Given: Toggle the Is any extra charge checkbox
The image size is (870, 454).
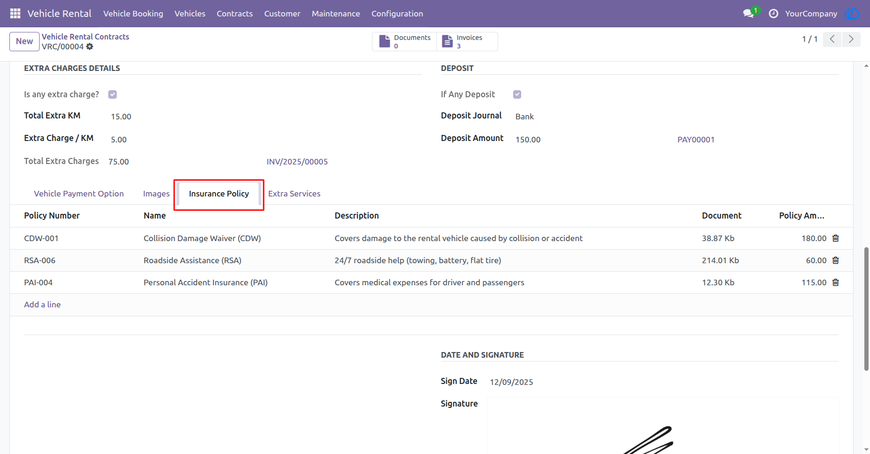Looking at the screenshot, I should pyautogui.click(x=113, y=94).
